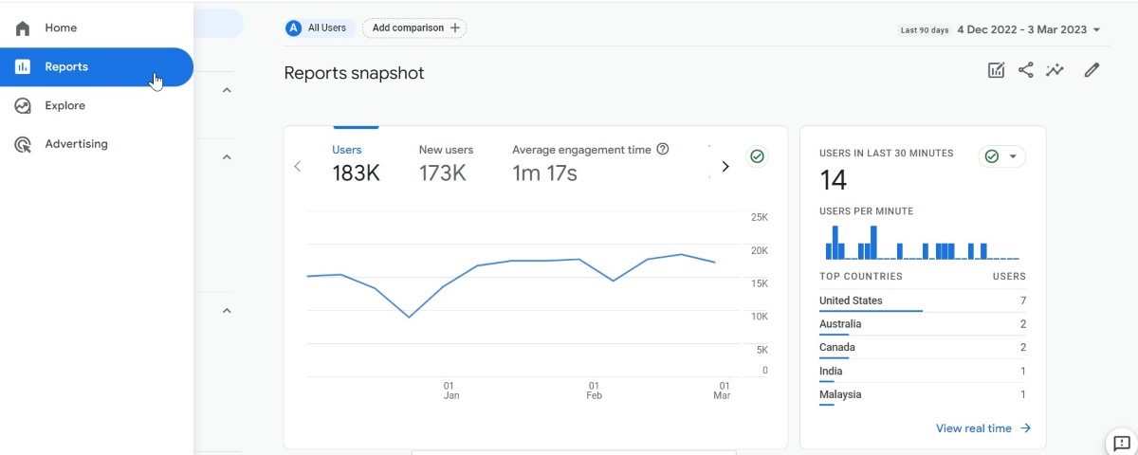This screenshot has width=1138, height=455.
Task: Click green check status icon on users card
Action: click(757, 156)
